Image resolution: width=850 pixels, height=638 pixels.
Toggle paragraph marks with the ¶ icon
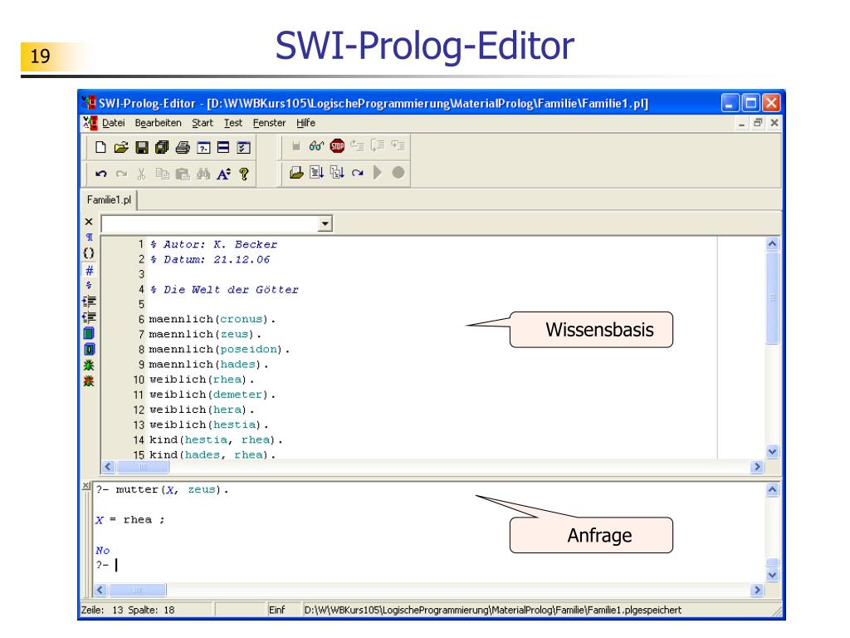coord(89,237)
